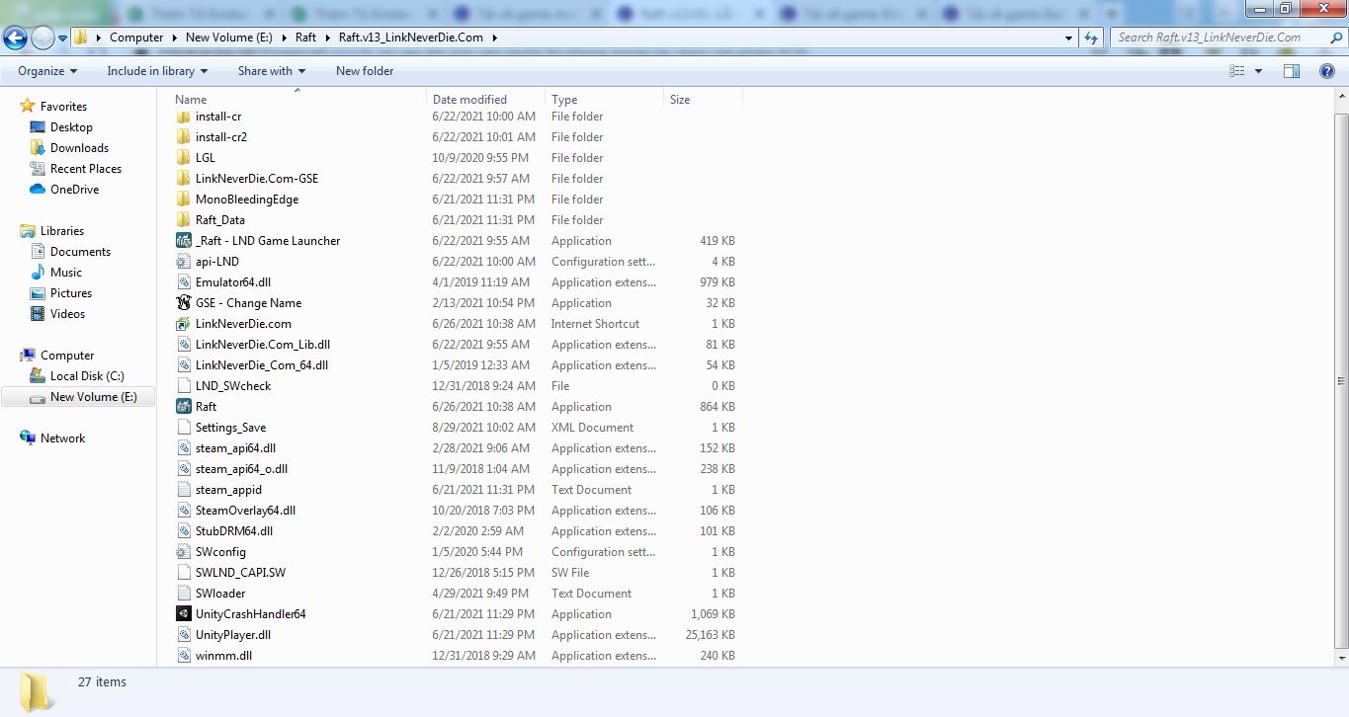1349x717 pixels.
Task: Click the vertical scrollbar in file list
Action: pos(1341,380)
